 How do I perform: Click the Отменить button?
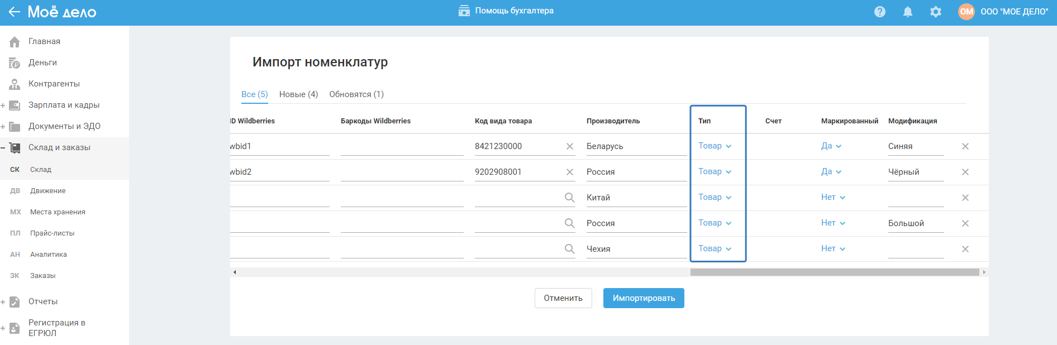coord(563,298)
